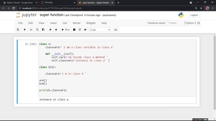Viewport: 216px width, 121px height.
Task: Click the b=B() line
Action: click(43, 84)
